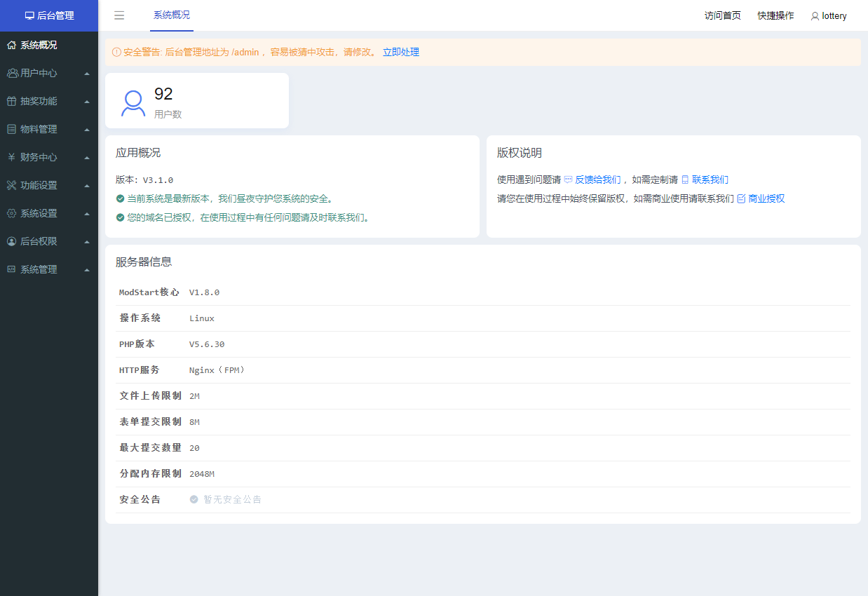Click the green check beside 当前系统是最新版本
The image size is (868, 596).
[x=120, y=198]
